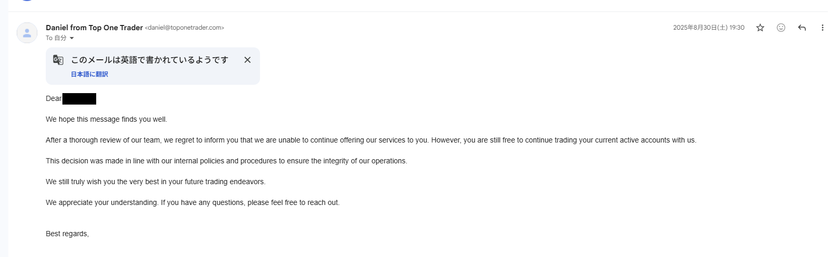This screenshot has height=257, width=832.
Task: Click the 日本語に翻訳 translate link
Action: click(x=89, y=74)
